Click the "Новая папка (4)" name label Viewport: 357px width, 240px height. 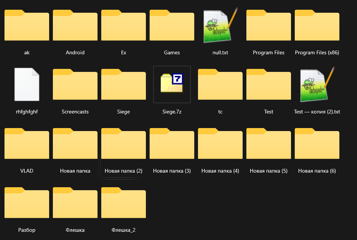pyautogui.click(x=220, y=171)
